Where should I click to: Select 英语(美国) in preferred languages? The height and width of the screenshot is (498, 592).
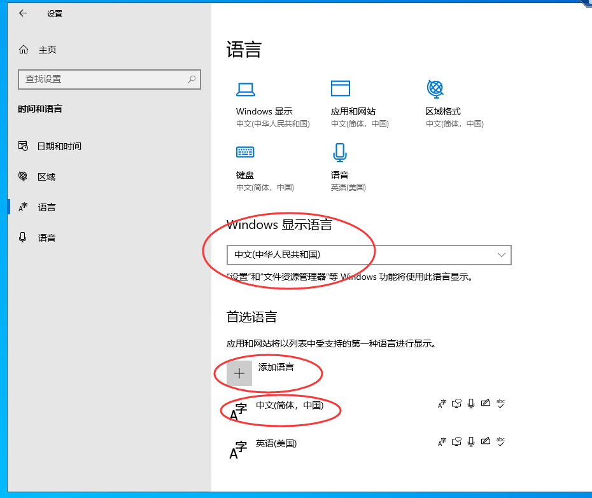coord(276,444)
